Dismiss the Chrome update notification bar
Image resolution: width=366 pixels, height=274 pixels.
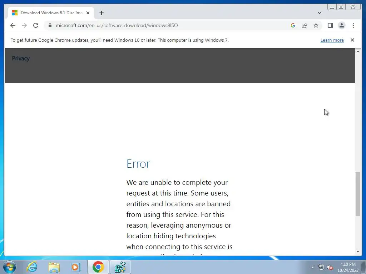point(352,40)
